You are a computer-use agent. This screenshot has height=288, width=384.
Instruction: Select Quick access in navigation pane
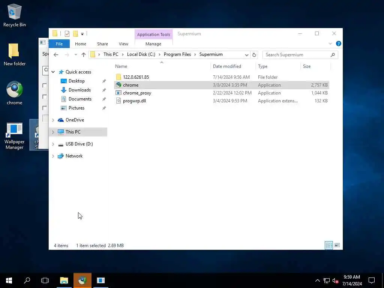[x=78, y=72]
